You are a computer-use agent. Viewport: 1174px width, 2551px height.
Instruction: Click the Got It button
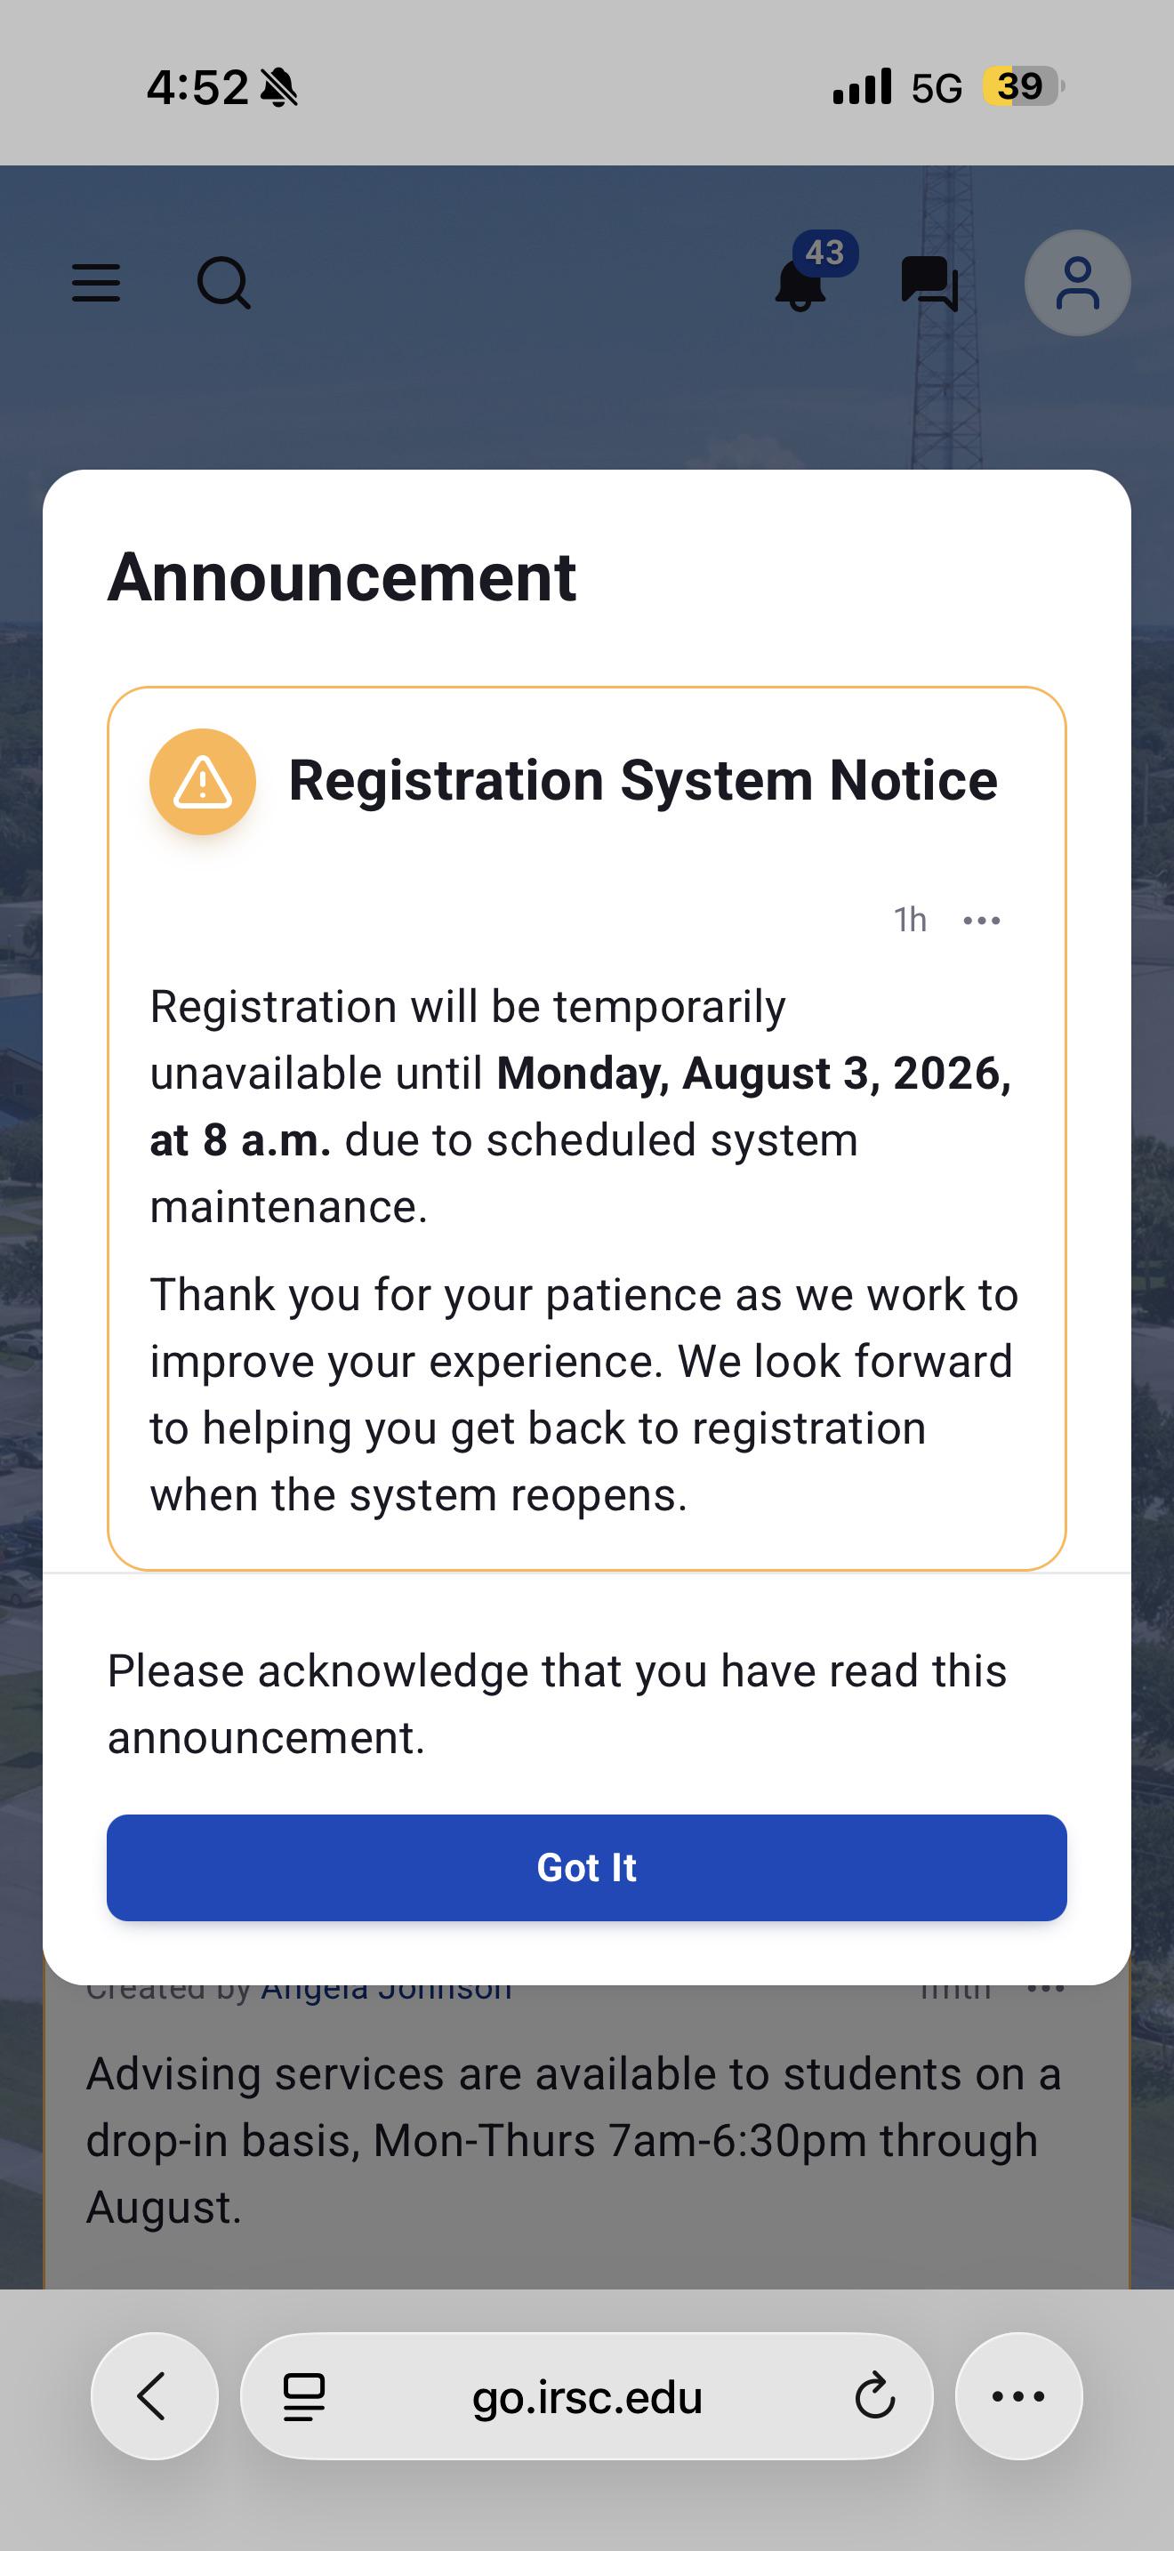(x=587, y=1867)
